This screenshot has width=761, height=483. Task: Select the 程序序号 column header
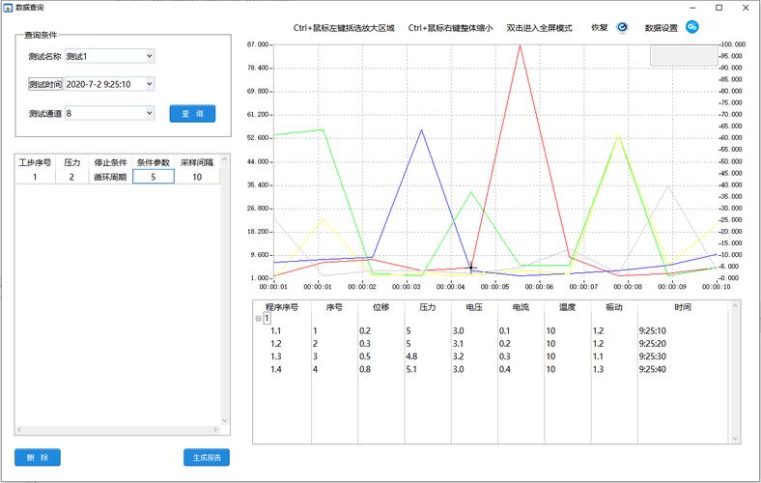point(282,307)
